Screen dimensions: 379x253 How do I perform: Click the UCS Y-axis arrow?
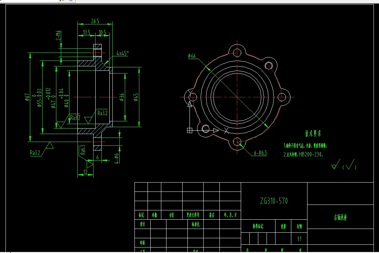tap(190, 104)
